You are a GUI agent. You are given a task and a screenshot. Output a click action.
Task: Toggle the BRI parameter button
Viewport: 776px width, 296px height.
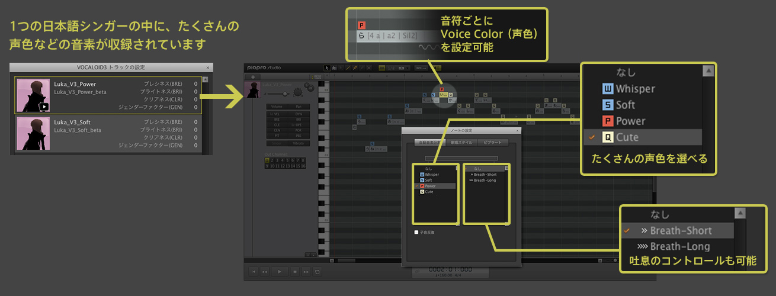pyautogui.click(x=299, y=120)
